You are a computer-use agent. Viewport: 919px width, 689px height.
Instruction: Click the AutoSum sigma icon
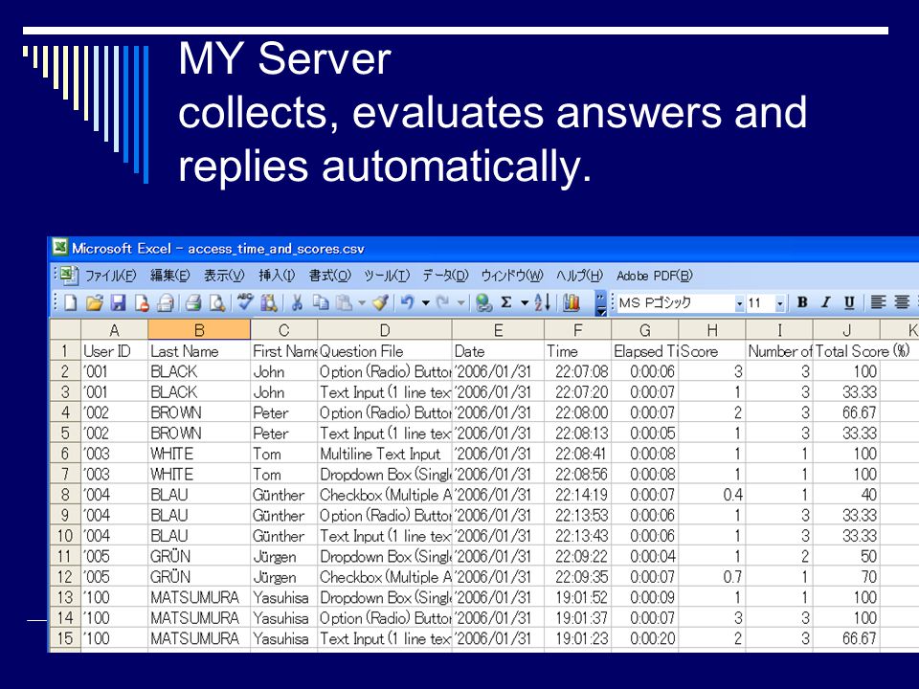(x=506, y=302)
